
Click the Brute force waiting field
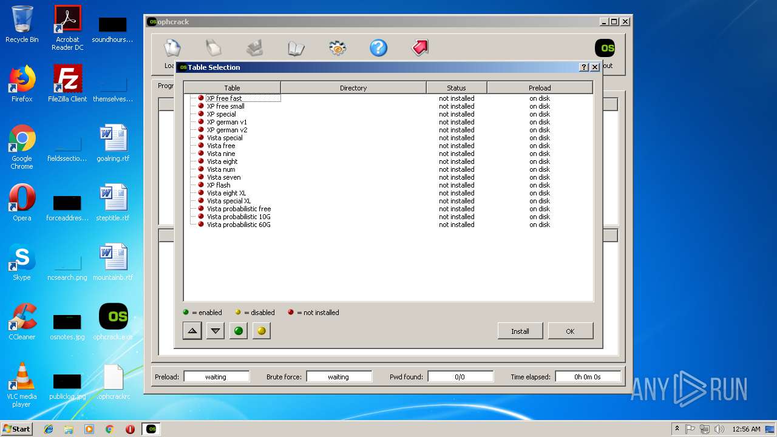click(x=339, y=377)
